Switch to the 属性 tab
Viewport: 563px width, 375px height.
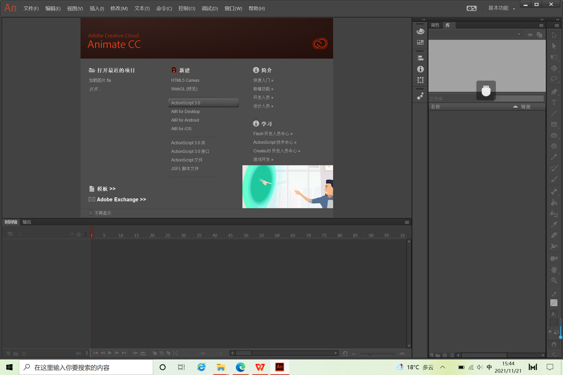click(435, 25)
